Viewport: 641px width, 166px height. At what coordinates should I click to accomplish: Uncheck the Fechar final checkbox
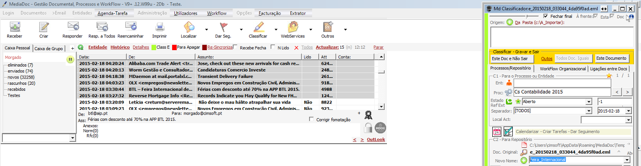pyautogui.click(x=545, y=16)
